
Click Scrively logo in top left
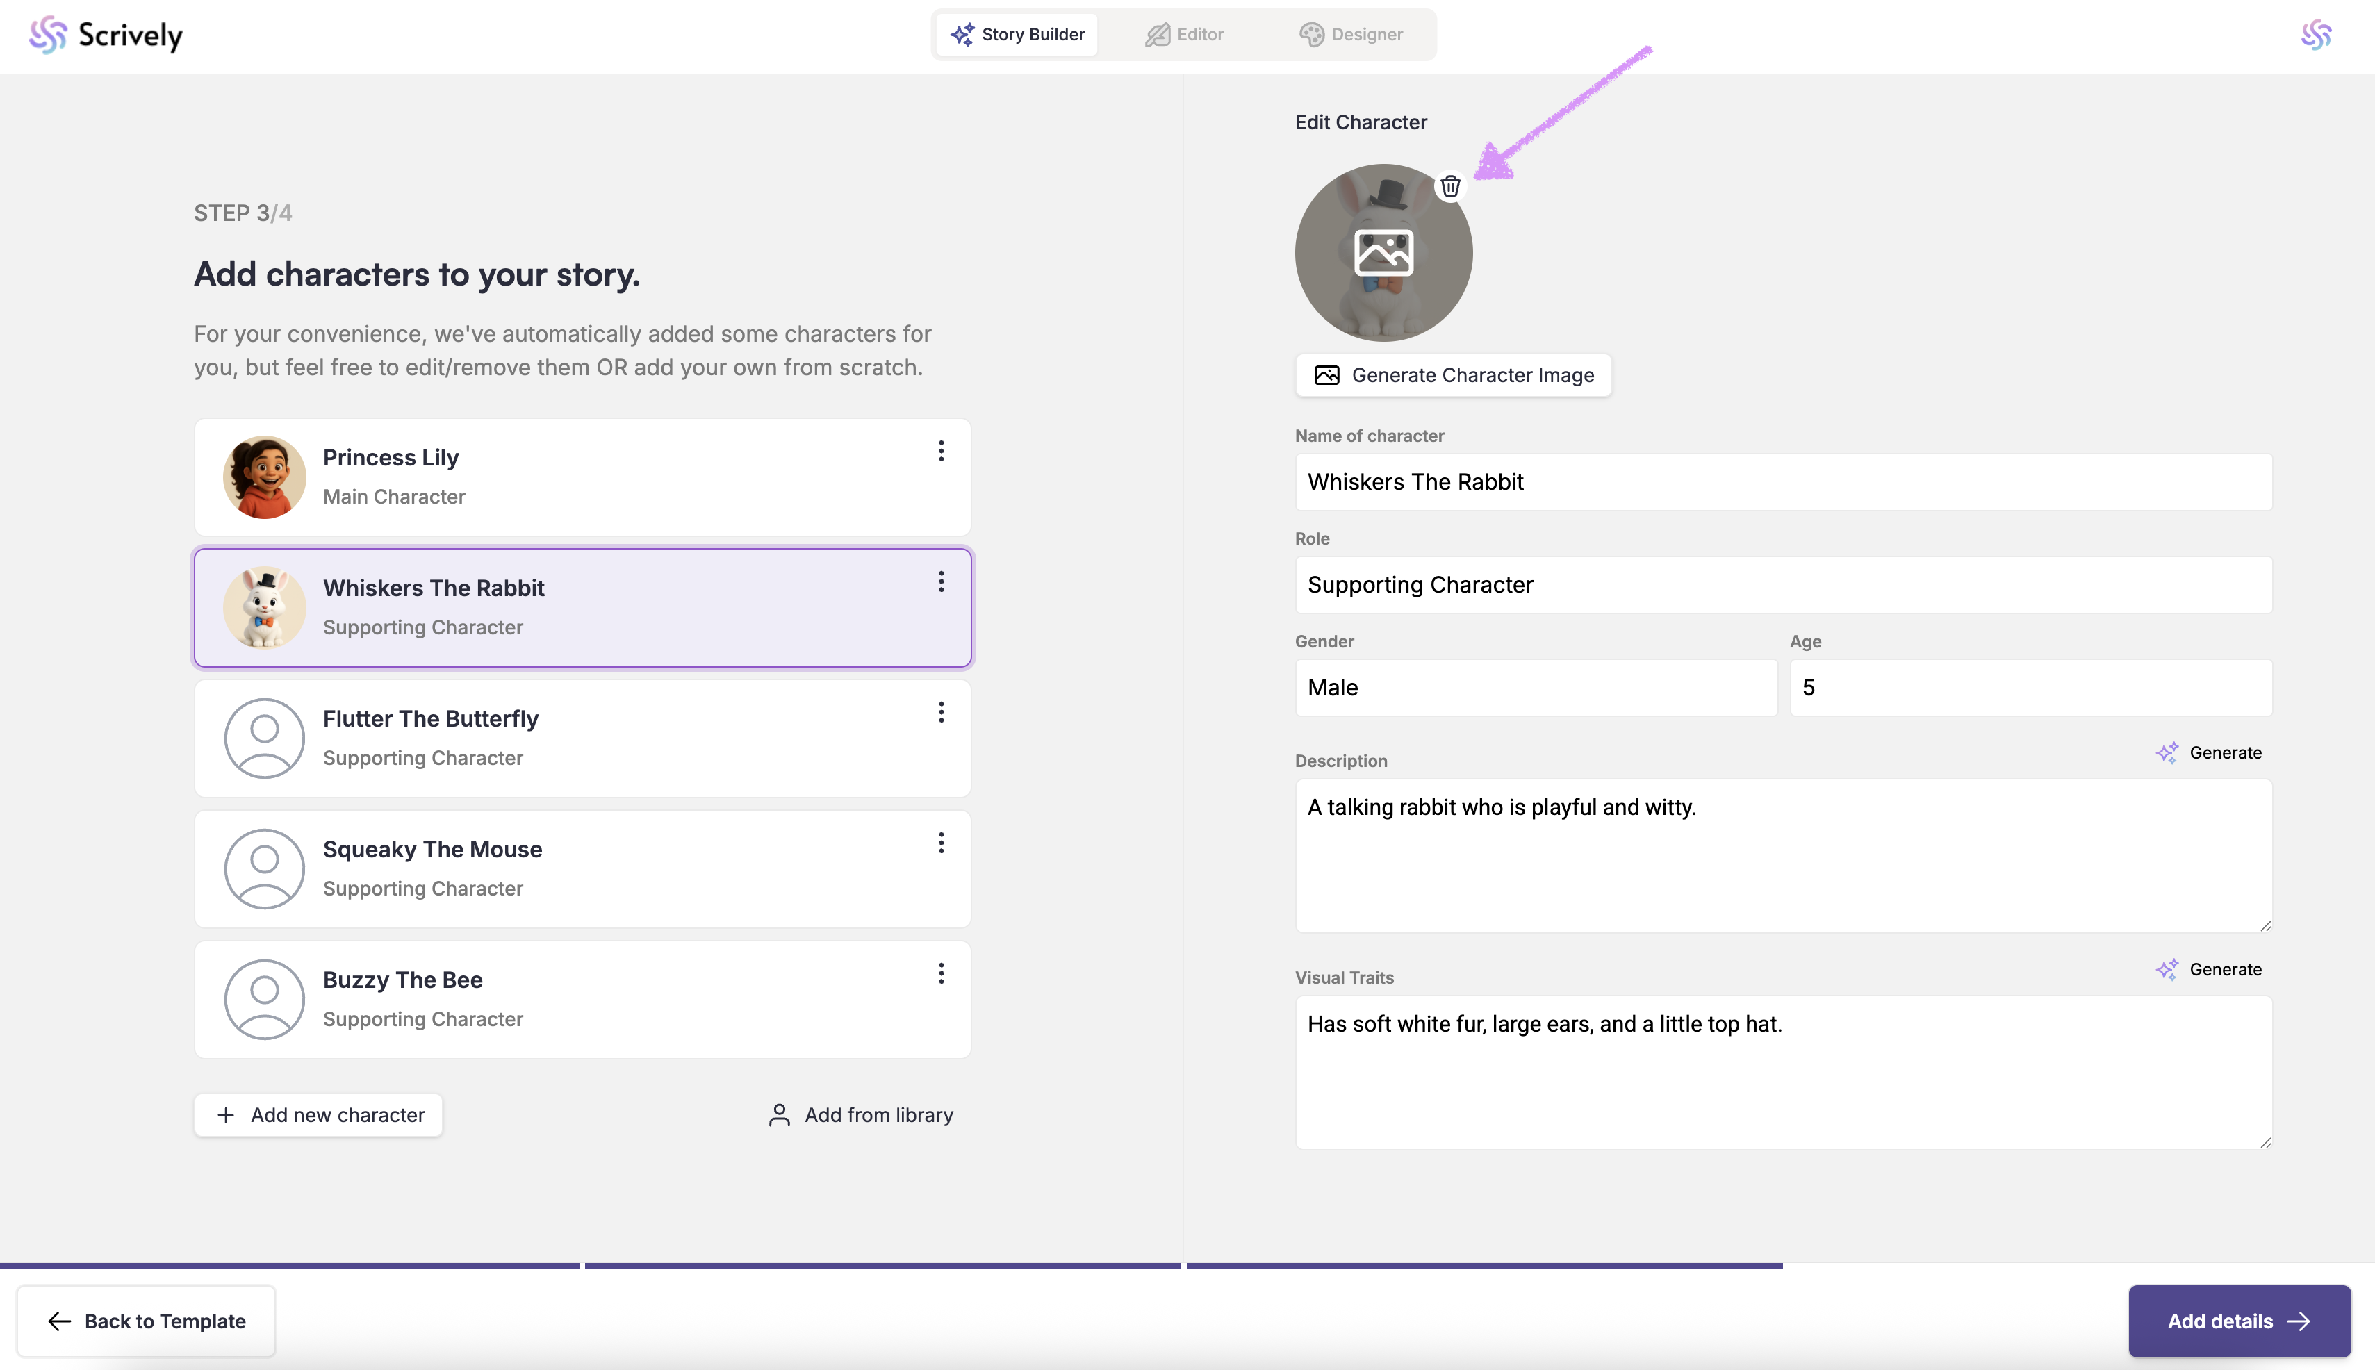point(106,35)
